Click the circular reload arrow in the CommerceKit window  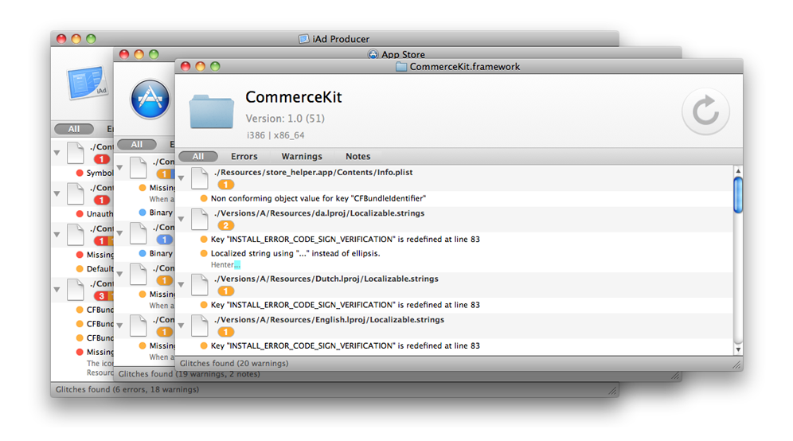click(x=705, y=111)
